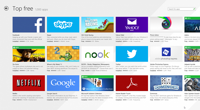Click the Search for apps field

(x=182, y=9)
